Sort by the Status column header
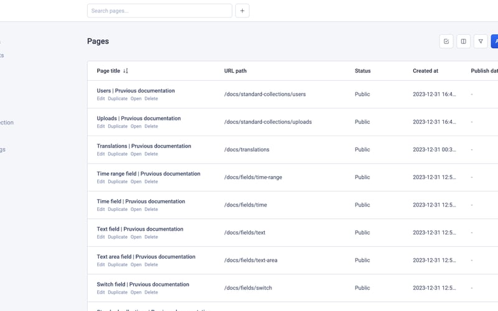 (362, 71)
